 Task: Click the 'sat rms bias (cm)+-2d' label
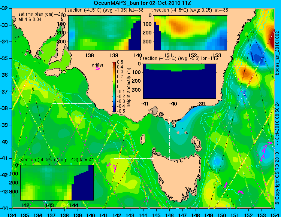click(x=41, y=14)
